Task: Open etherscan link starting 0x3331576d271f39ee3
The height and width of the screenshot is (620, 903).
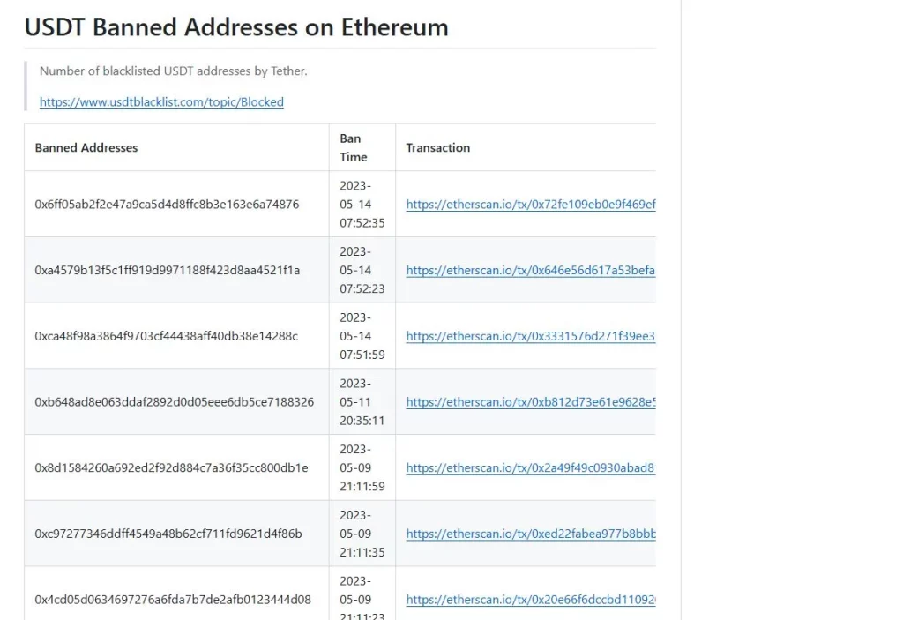Action: pos(530,336)
